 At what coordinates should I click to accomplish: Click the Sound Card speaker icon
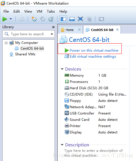tap(67, 119)
